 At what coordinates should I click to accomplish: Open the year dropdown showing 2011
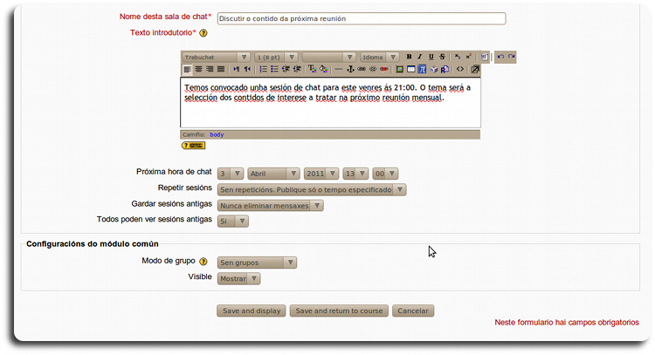(321, 174)
